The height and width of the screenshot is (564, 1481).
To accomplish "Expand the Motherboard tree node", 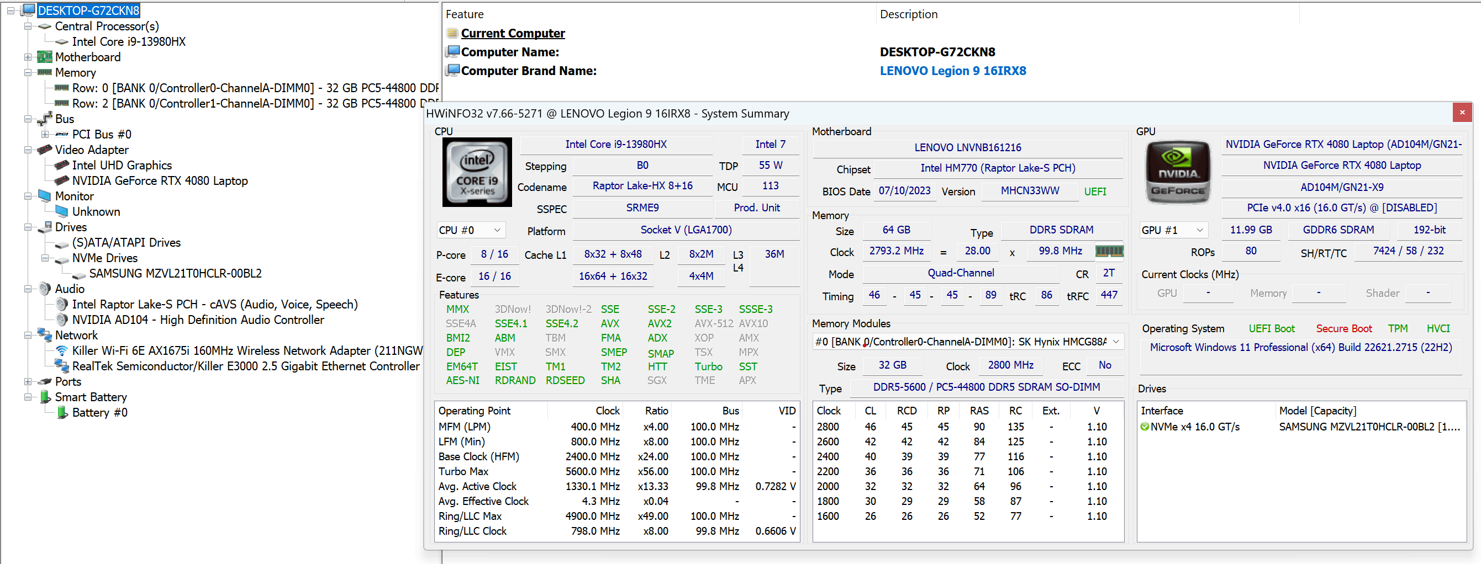I will (28, 57).
